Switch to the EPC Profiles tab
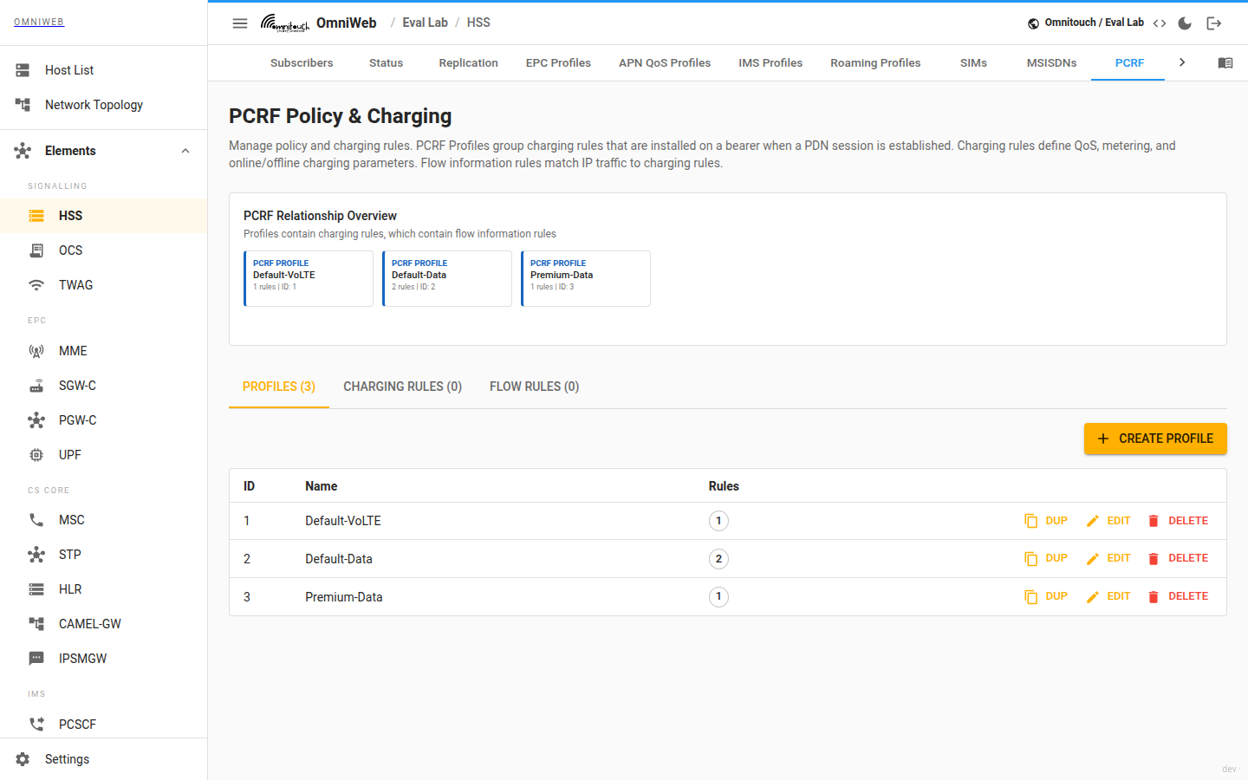The height and width of the screenshot is (780, 1248). (x=558, y=63)
